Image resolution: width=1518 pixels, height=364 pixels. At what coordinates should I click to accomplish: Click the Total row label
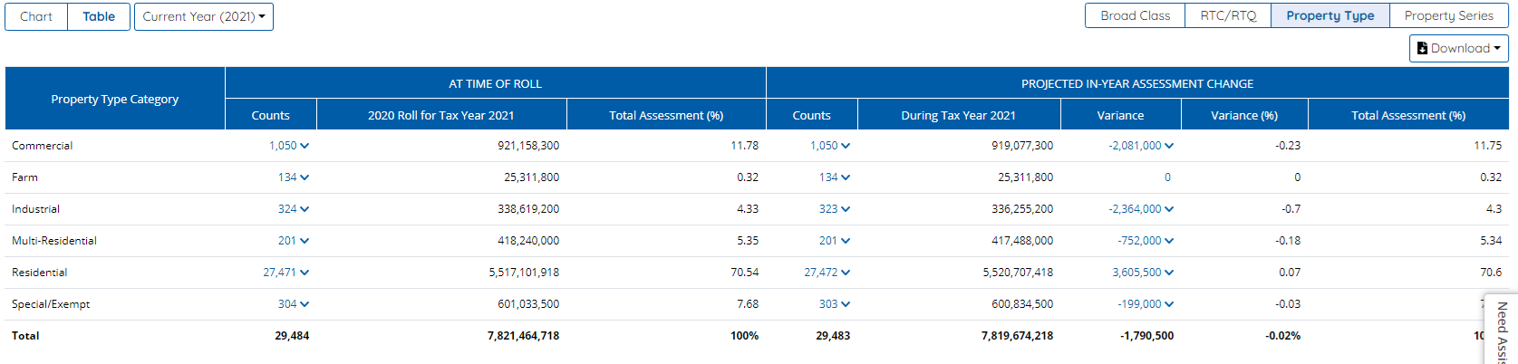point(25,336)
